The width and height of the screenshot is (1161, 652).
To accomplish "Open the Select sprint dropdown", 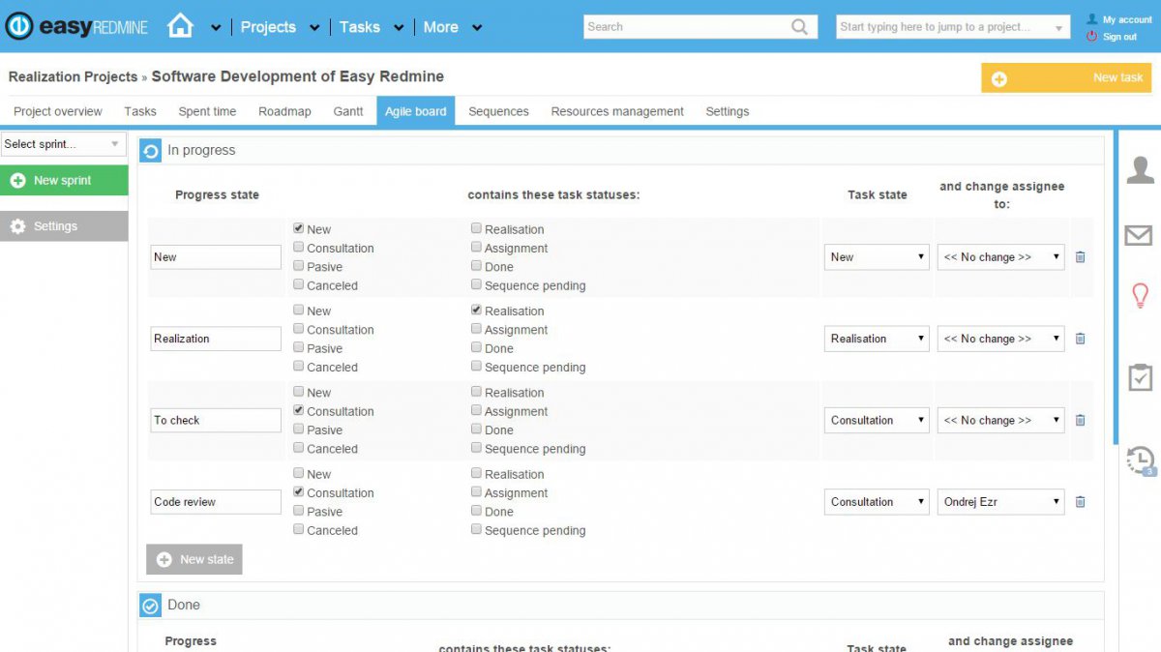I will click(63, 143).
